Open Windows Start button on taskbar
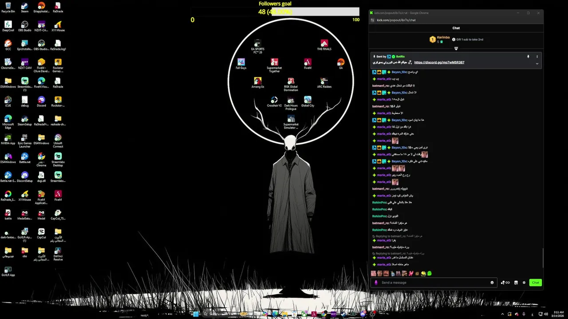568x319 pixels. (x=195, y=314)
